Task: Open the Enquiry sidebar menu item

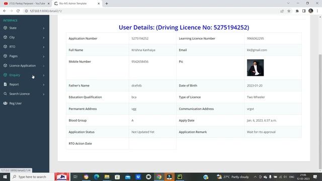Action: [25, 75]
